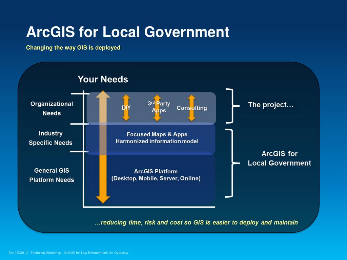347x260 pixels.
Task: Click the 'General GIS Platform Needs' label
Action: tap(52, 175)
